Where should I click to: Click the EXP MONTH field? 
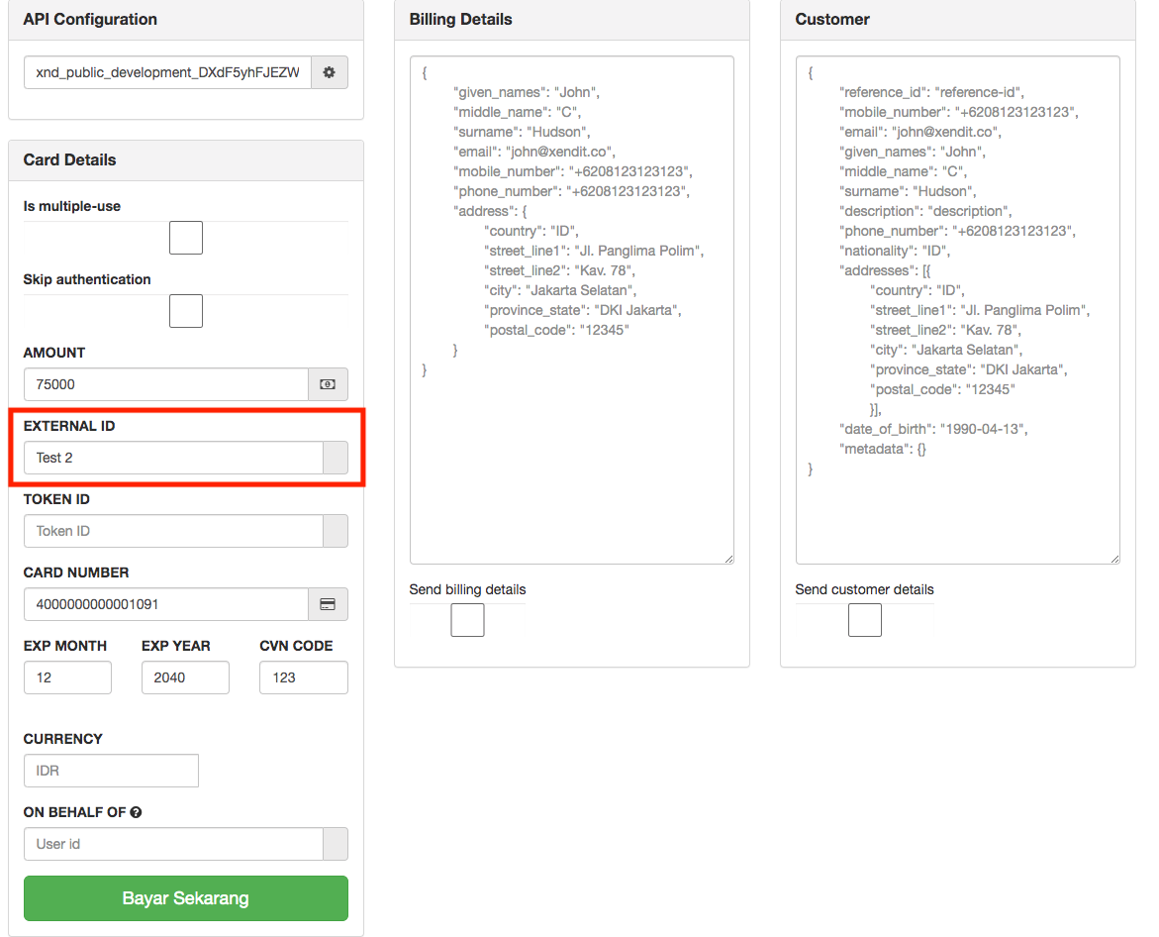(x=68, y=677)
